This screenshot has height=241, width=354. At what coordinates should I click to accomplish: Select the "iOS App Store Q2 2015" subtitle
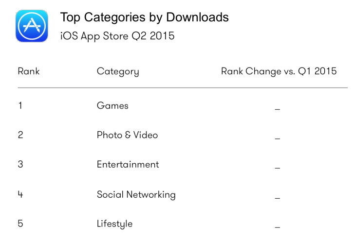[117, 36]
